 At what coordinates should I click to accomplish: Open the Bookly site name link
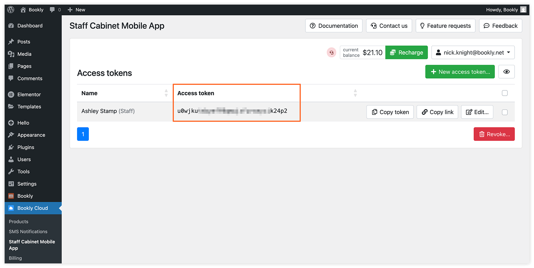pos(36,10)
